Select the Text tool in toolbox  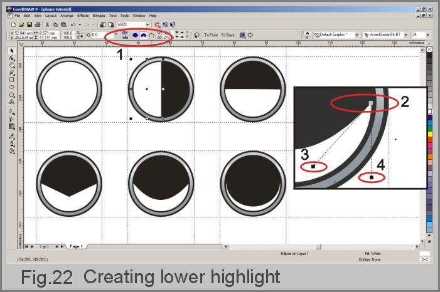[x=11, y=102]
